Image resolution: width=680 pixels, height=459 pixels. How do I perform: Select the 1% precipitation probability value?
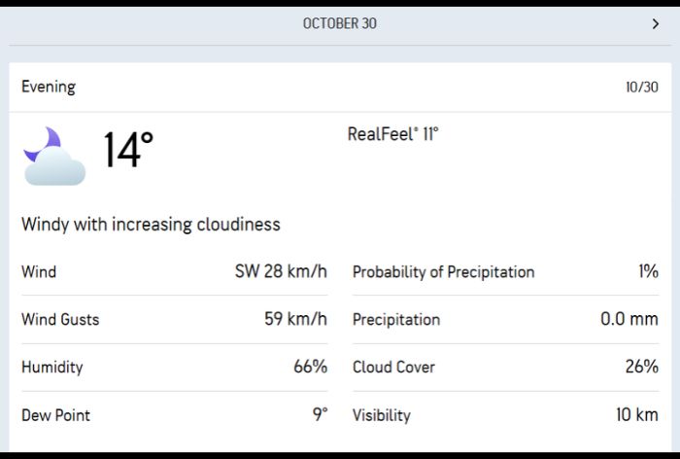[x=648, y=271]
